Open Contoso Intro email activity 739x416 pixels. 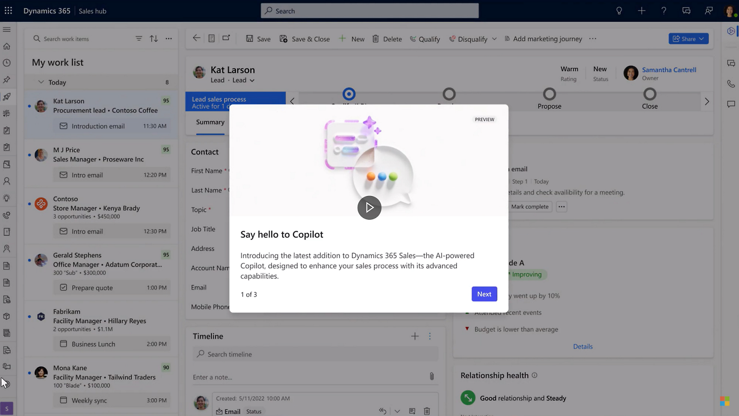point(112,231)
